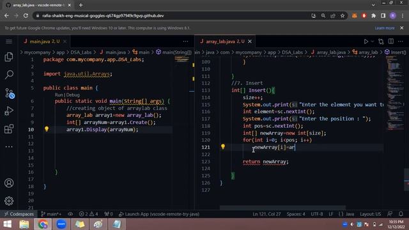Screen dimensions: 409x230
Task: Click the Run Java play button
Action: 366,42
